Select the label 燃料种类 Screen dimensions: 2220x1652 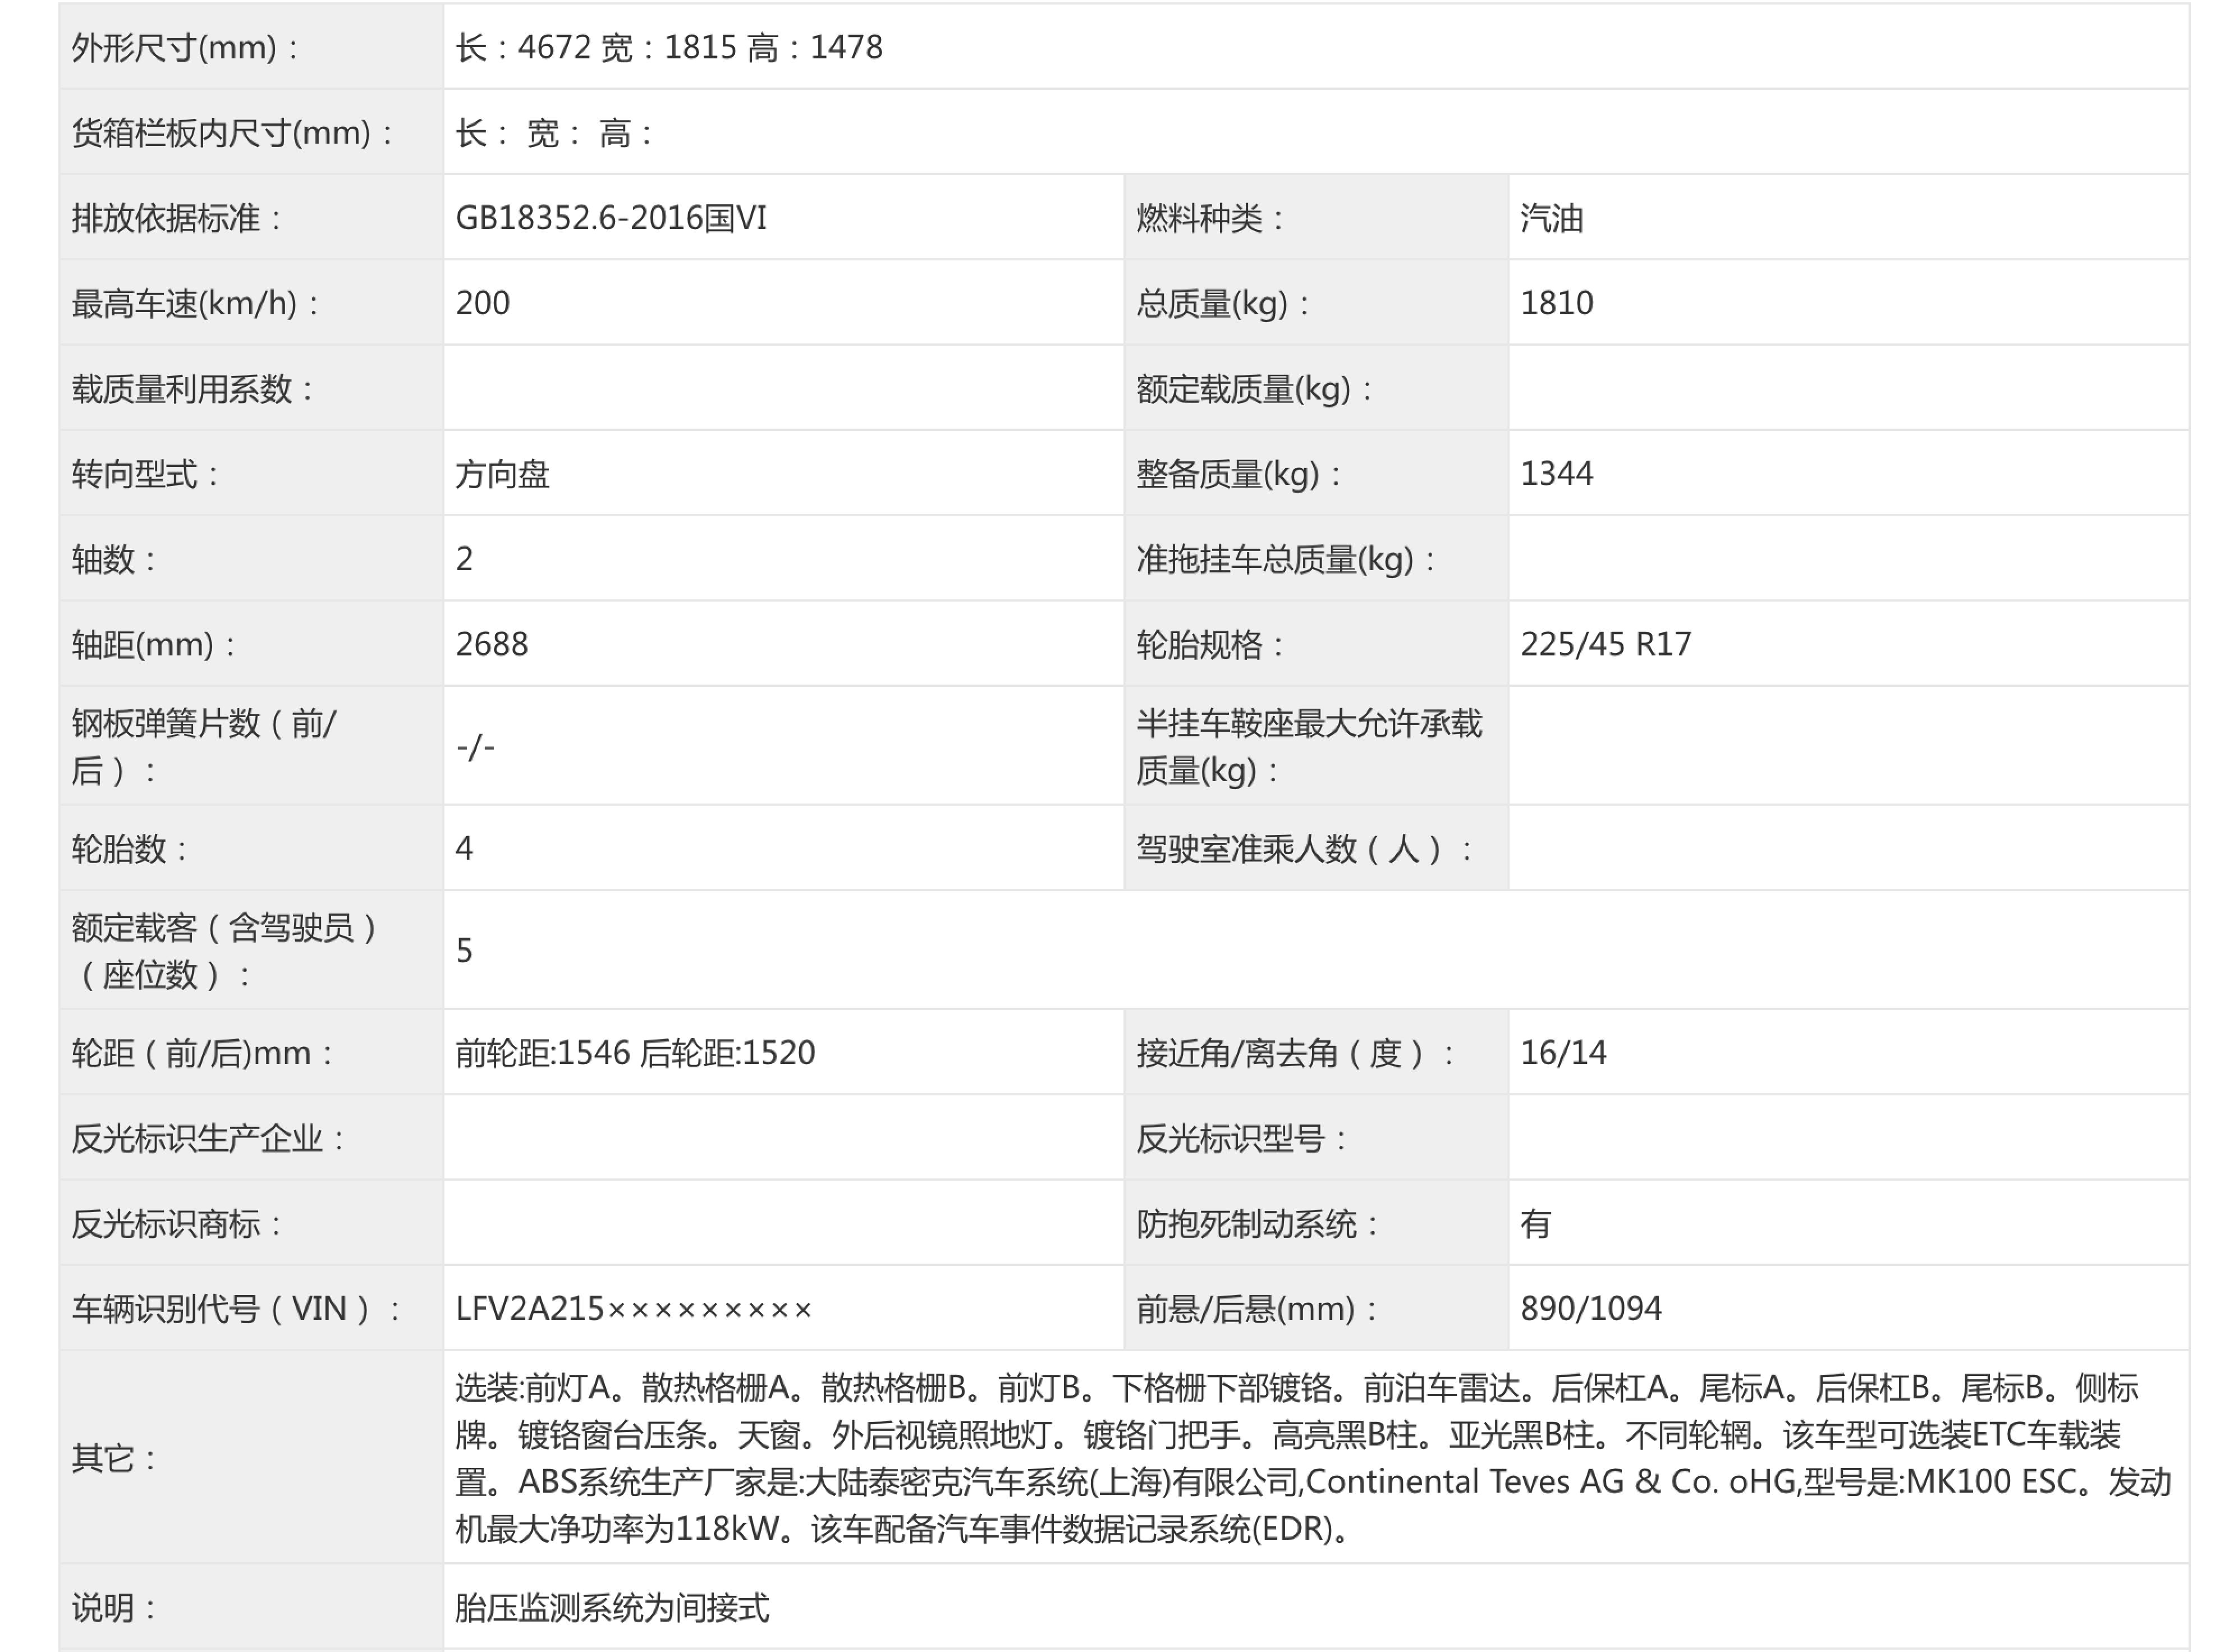[1210, 218]
